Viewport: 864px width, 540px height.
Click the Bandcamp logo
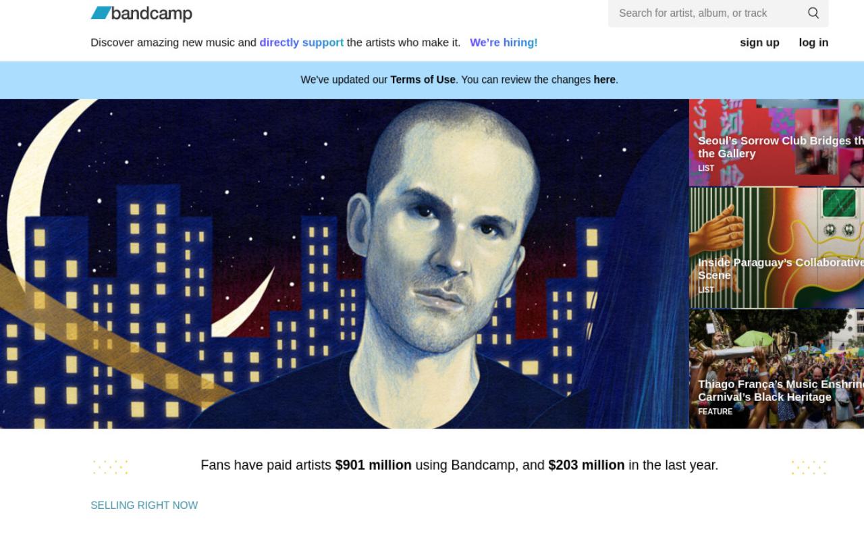tap(142, 13)
